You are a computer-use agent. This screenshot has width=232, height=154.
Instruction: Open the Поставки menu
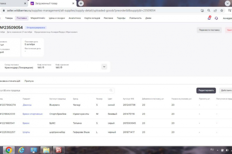click(22, 18)
